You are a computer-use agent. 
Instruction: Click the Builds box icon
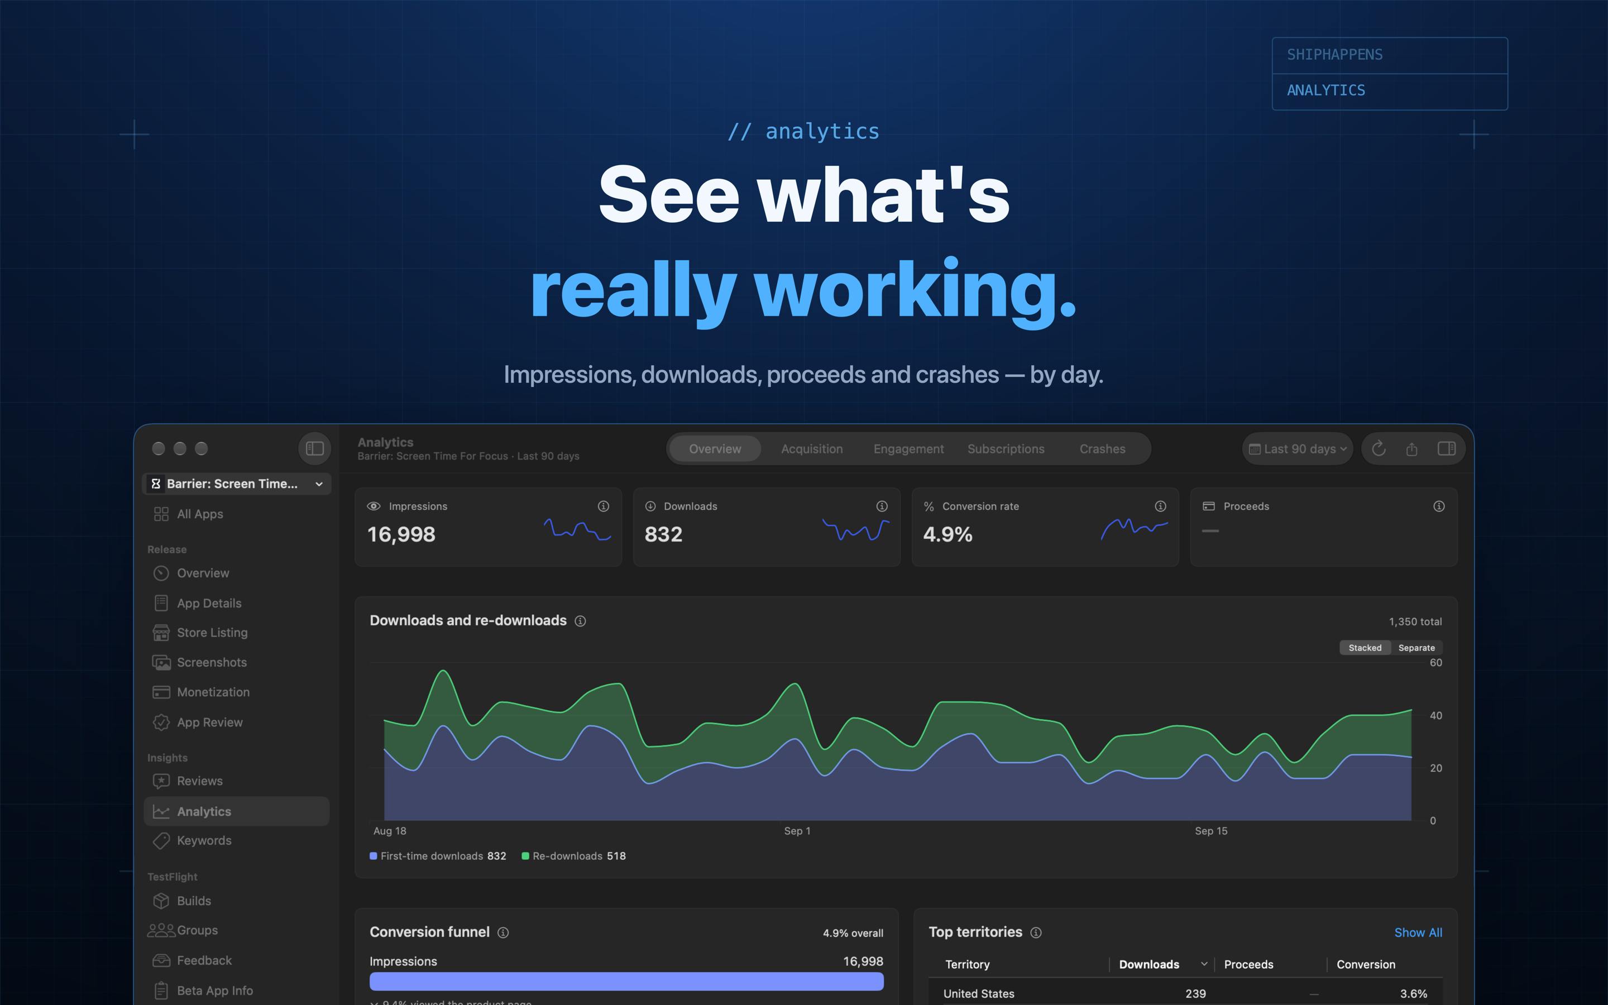click(161, 901)
